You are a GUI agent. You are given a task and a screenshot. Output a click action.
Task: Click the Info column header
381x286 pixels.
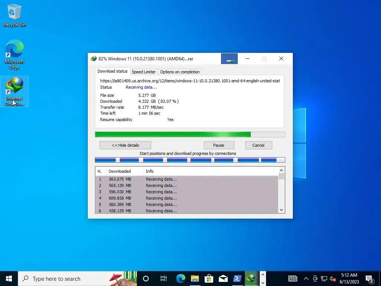pyautogui.click(x=209, y=171)
